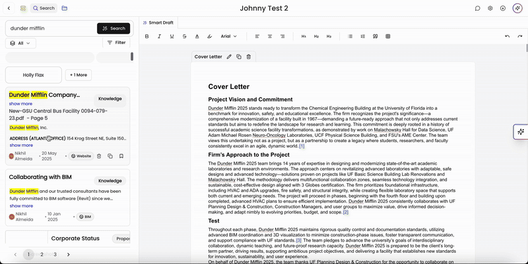Align text left
Image resolution: width=528 pixels, height=264 pixels.
click(257, 36)
